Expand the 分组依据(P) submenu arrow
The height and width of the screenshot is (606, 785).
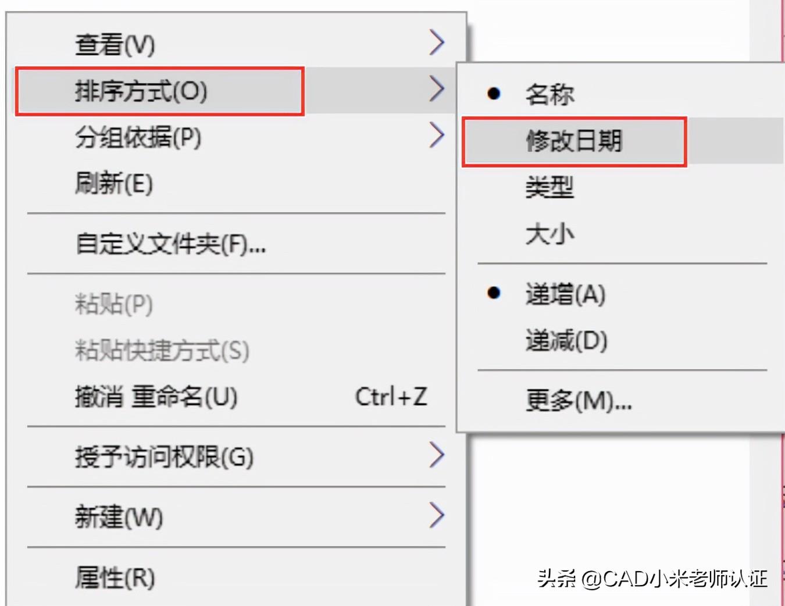437,136
